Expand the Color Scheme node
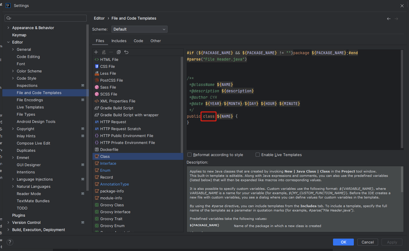 pos(13,71)
